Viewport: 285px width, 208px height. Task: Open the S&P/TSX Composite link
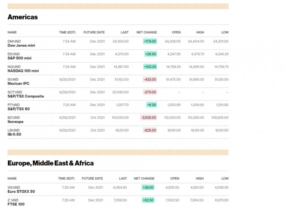[x=26, y=96]
